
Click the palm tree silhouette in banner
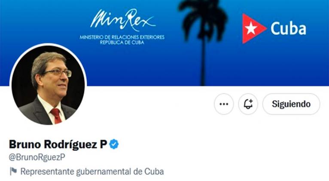[x=203, y=42]
